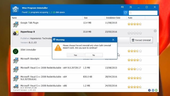Collapse HyperSnap 8 details with round x

[155, 31]
